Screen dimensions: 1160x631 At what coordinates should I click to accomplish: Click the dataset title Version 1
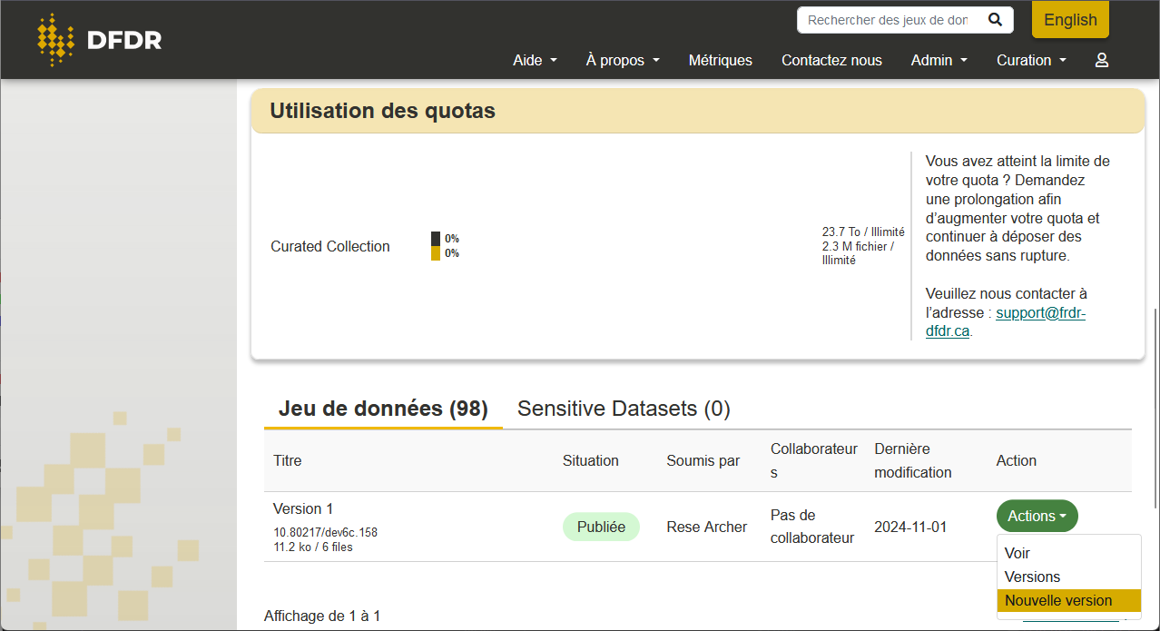(x=303, y=508)
